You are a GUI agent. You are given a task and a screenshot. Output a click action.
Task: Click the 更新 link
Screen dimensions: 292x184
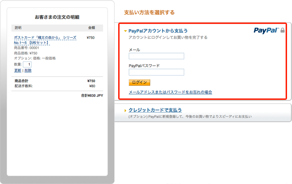[x=18, y=71]
